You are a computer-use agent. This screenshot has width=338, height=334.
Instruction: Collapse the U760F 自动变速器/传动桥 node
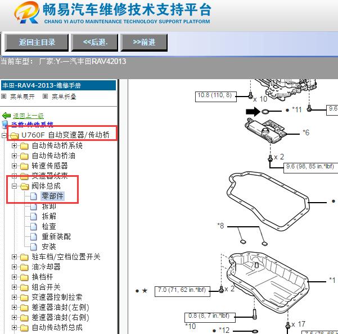[x=4, y=136]
